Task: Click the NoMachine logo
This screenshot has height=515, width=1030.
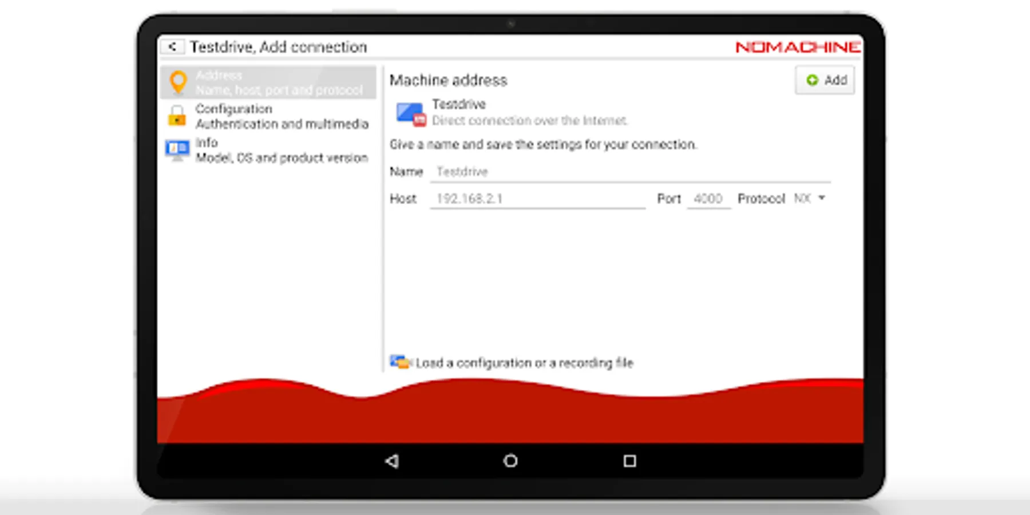Action: pyautogui.click(x=798, y=47)
